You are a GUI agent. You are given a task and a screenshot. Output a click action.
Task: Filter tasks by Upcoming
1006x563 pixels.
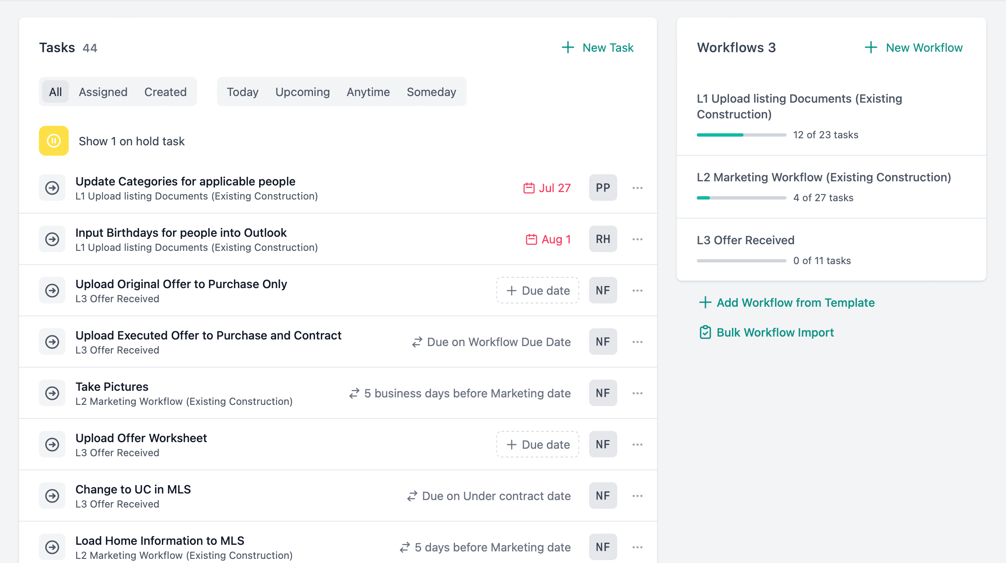pyautogui.click(x=303, y=92)
